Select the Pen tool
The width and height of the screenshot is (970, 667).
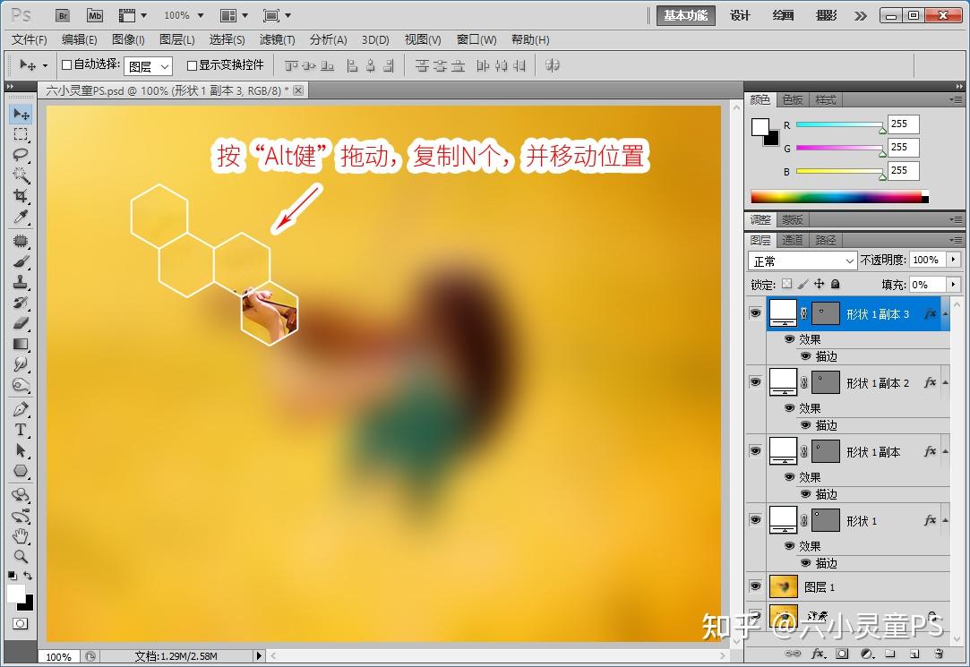21,408
